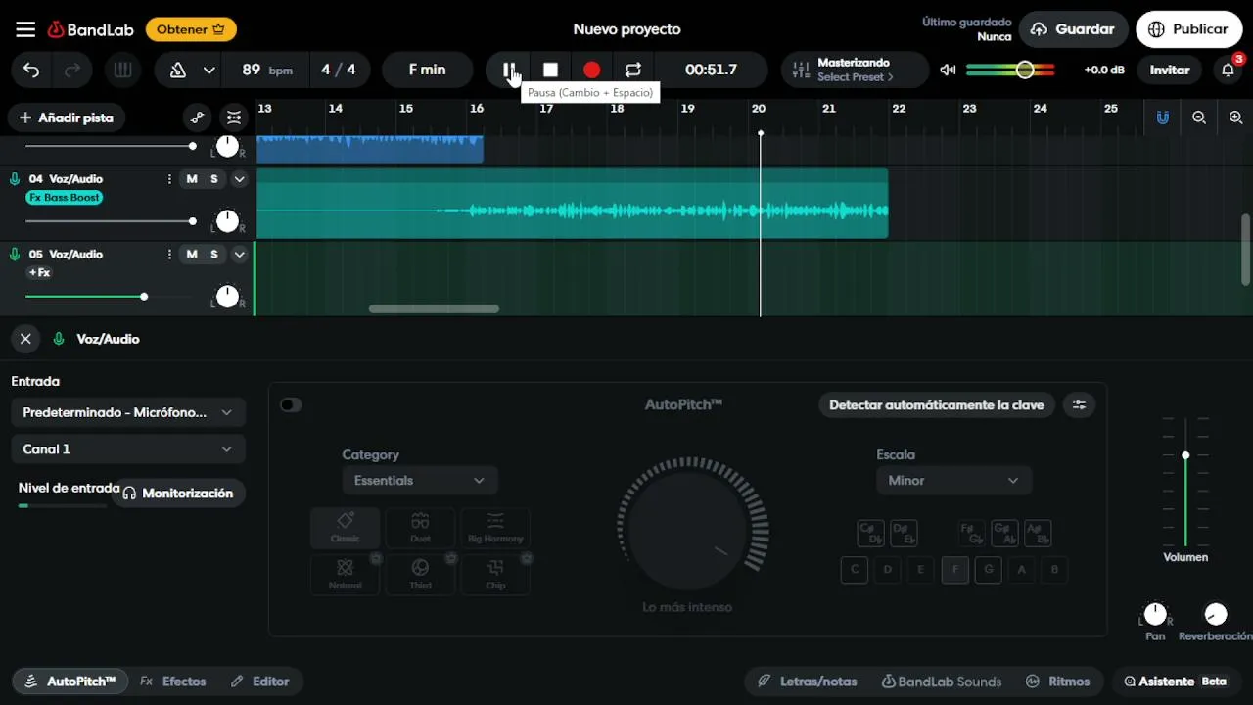The height and width of the screenshot is (705, 1253).
Task: Click the BandLab logo
Action: (x=90, y=29)
